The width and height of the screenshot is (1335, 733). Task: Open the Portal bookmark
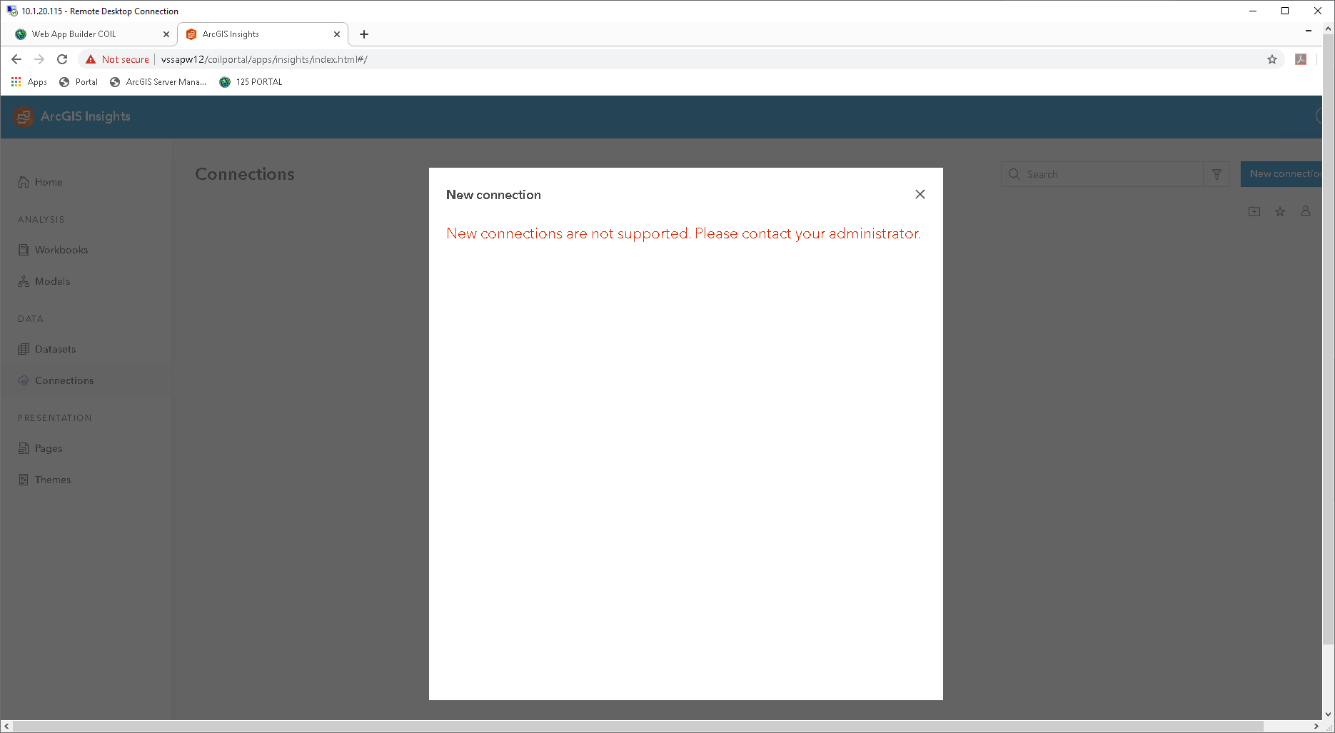tap(79, 82)
